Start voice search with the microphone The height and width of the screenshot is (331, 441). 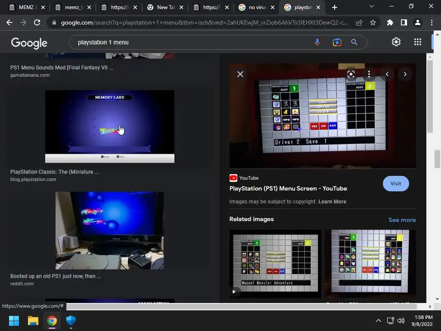tap(317, 42)
